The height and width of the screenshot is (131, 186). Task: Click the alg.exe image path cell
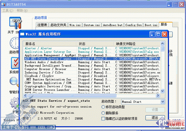(x=137, y=52)
